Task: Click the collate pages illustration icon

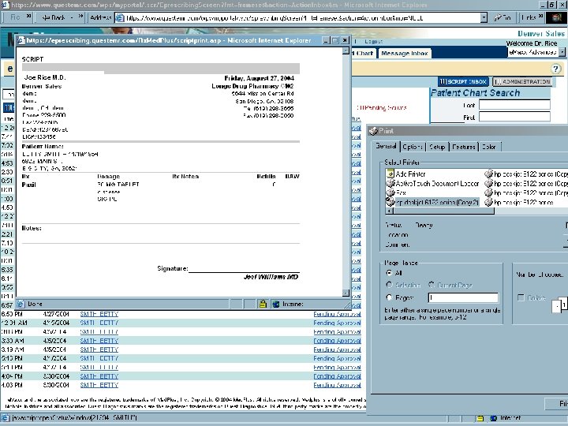Action: click(559, 305)
